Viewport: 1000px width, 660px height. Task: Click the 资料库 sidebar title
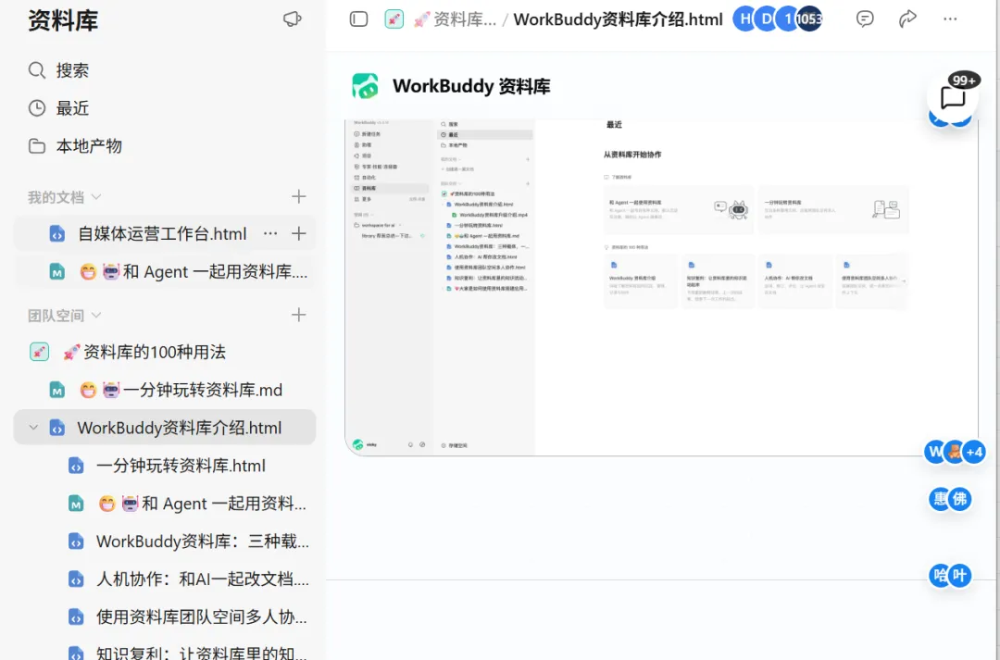[x=63, y=20]
